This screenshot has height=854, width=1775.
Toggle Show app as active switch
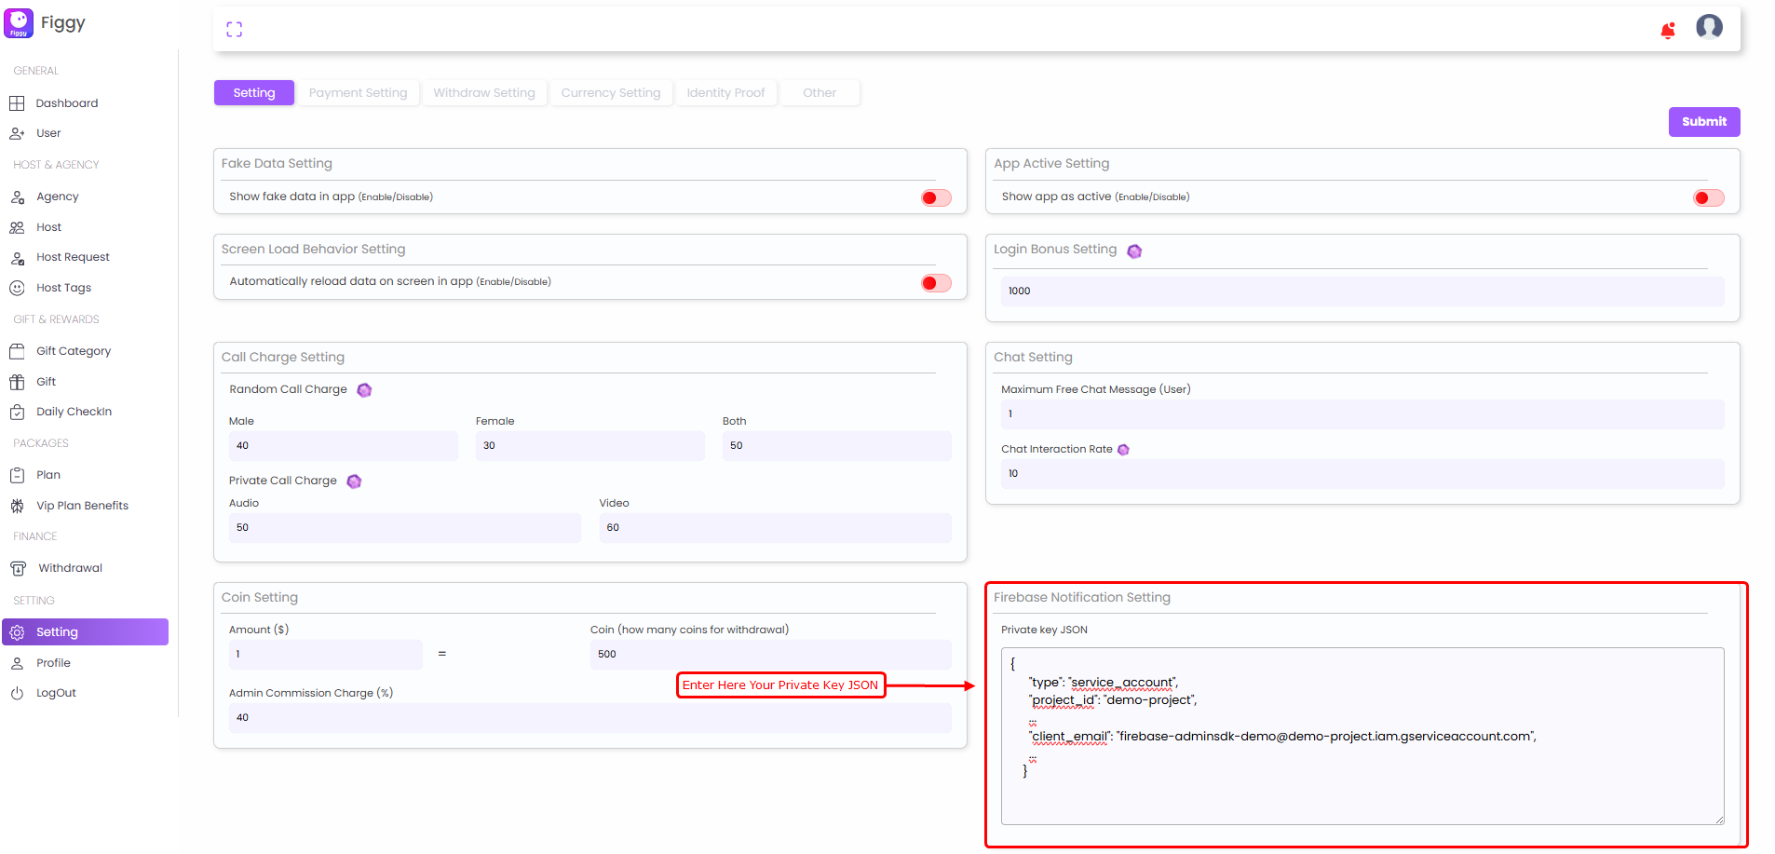(x=1708, y=197)
